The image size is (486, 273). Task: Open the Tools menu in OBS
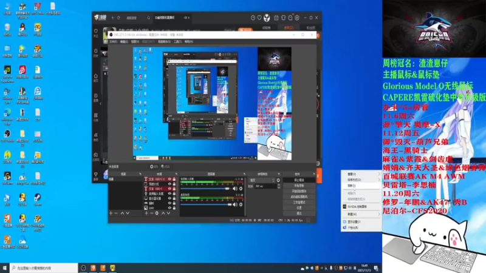coord(177,41)
